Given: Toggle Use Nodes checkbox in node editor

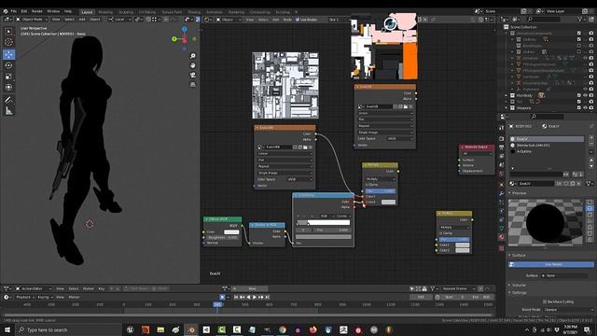Looking at the screenshot, I should tap(298, 20).
